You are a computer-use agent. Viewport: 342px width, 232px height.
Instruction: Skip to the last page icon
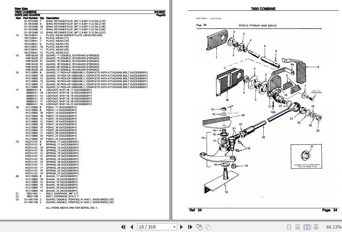click(190, 227)
